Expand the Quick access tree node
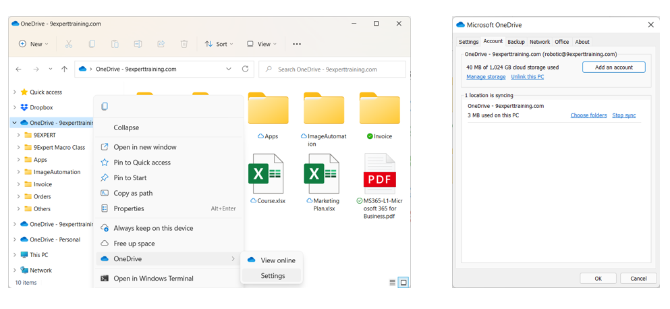The height and width of the screenshot is (309, 670). (x=15, y=92)
